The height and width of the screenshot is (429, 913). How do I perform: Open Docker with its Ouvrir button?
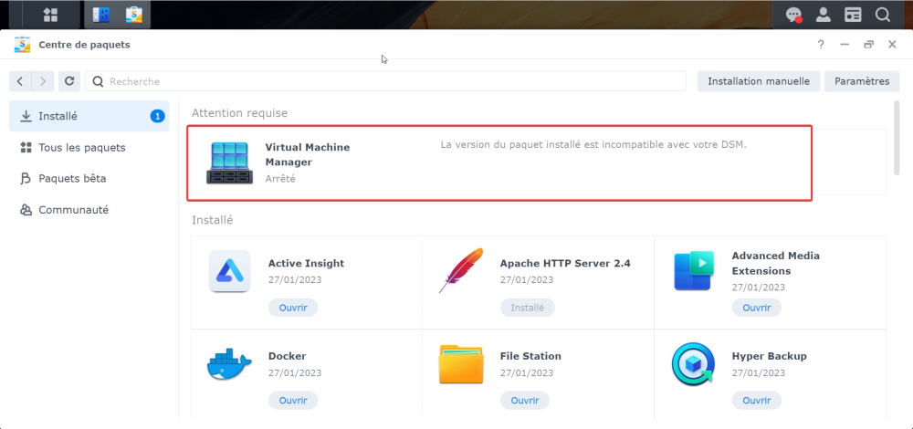[293, 401]
